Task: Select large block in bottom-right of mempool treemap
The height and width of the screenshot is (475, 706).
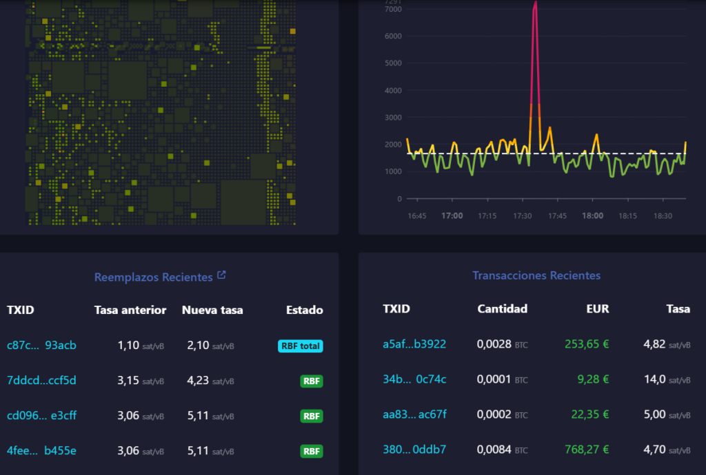Action: coord(243,202)
